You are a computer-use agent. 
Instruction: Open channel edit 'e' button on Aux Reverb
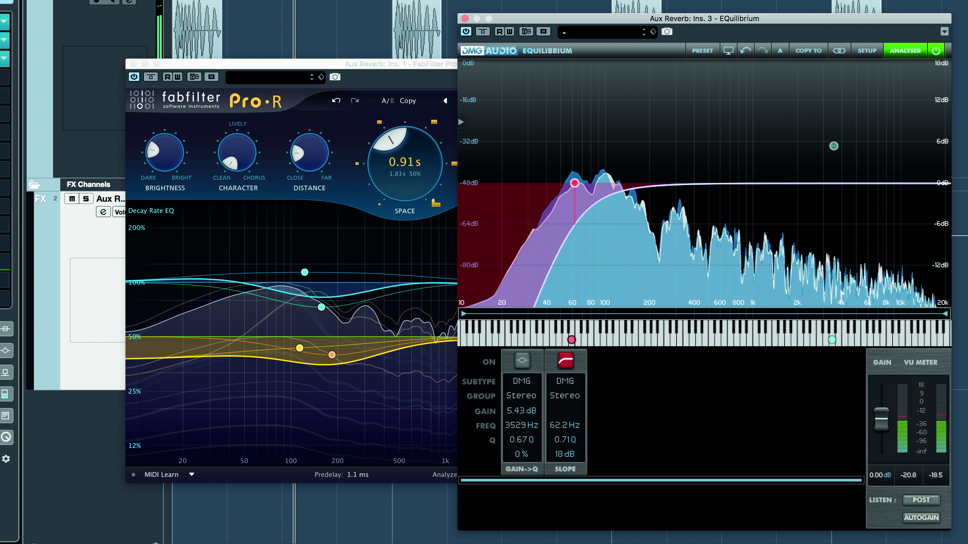tap(103, 212)
